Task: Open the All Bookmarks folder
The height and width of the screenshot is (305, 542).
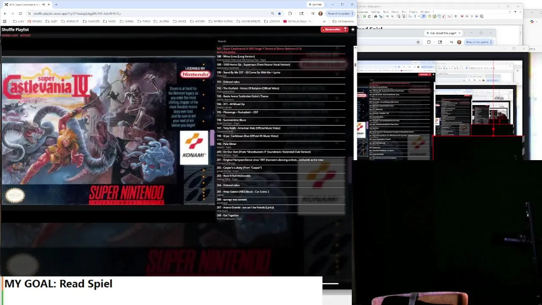Action: click(x=343, y=21)
